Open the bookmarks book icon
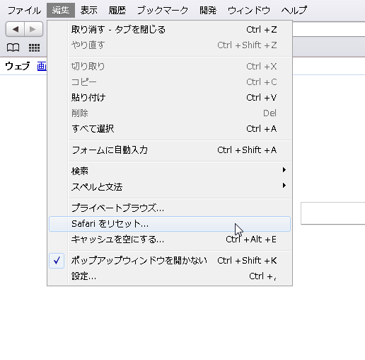Image resolution: width=365 pixels, height=360 pixels. tap(13, 47)
